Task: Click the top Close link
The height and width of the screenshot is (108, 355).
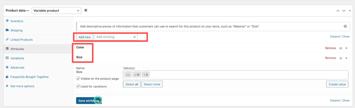Action: [x=346, y=37]
